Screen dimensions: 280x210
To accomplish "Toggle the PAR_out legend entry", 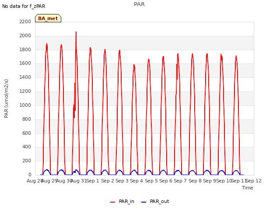I will click(x=155, y=201).
